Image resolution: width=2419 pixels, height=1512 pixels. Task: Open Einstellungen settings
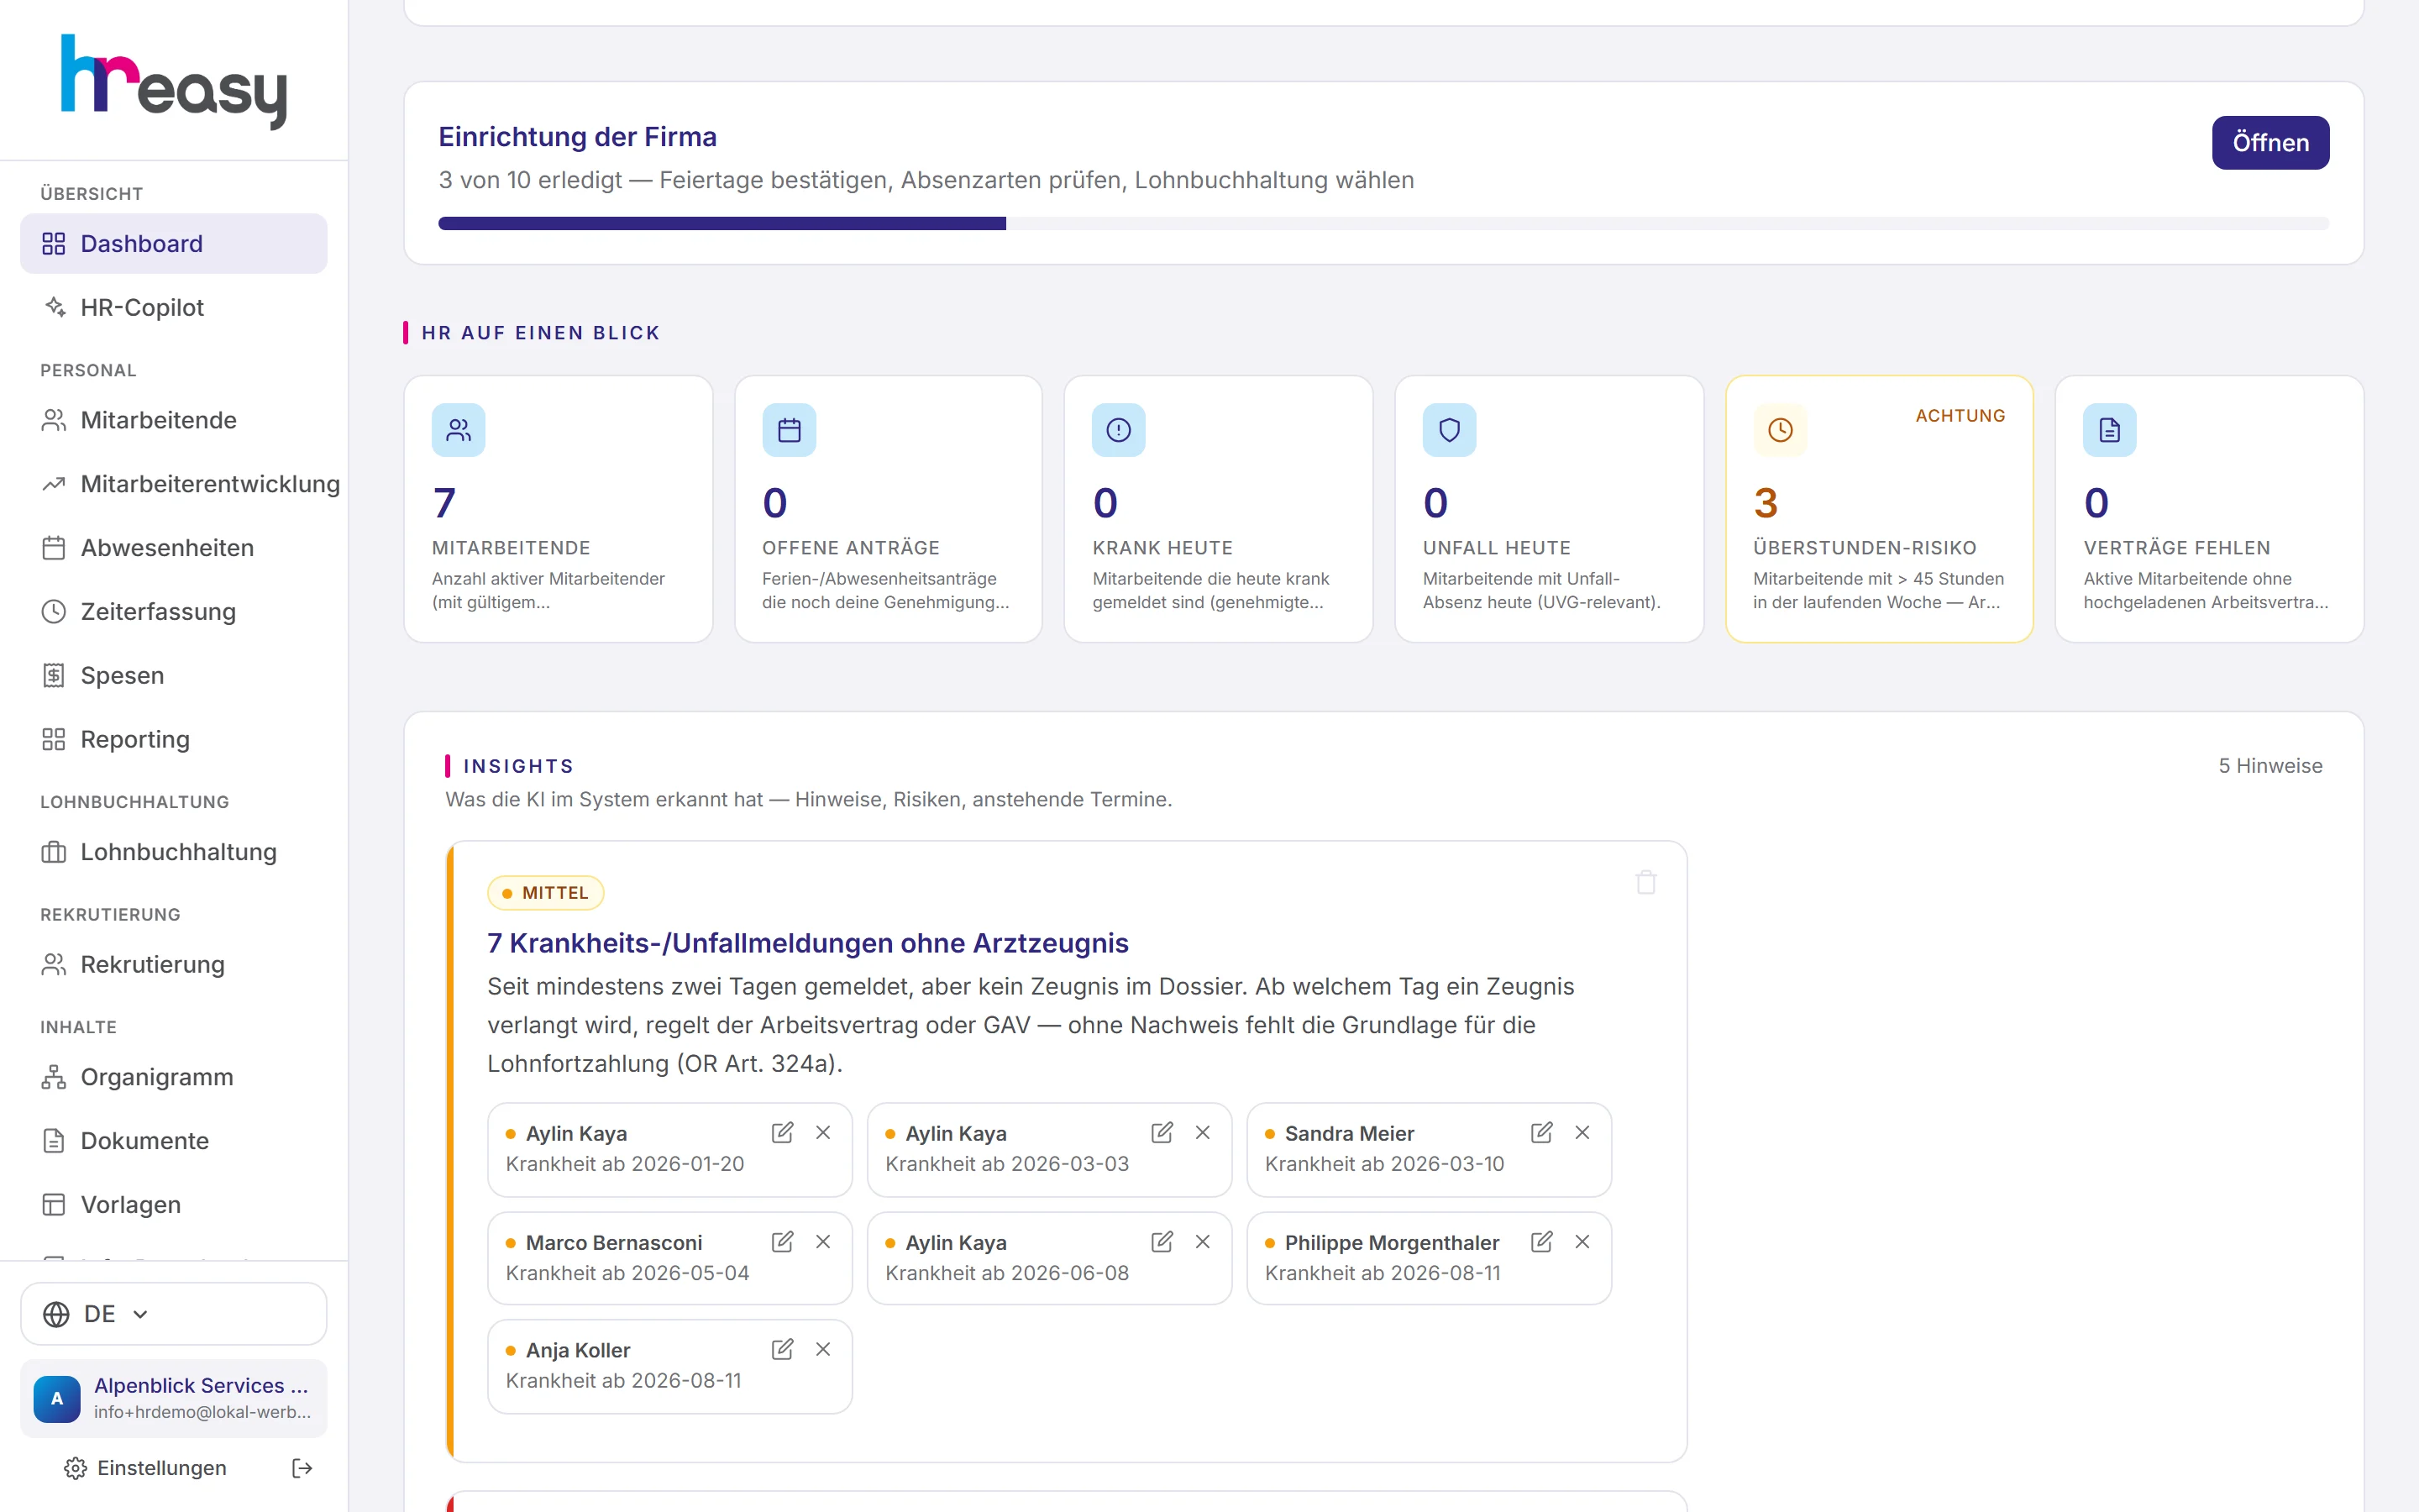pos(146,1468)
